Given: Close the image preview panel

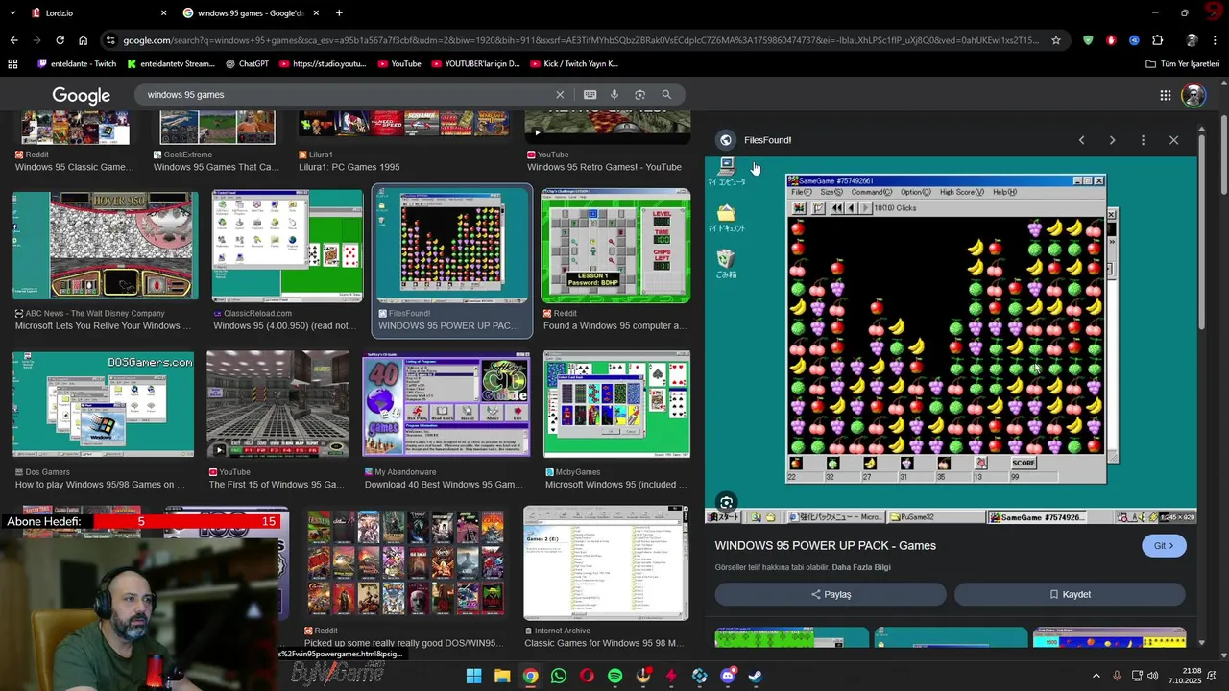Looking at the screenshot, I should coord(1173,140).
